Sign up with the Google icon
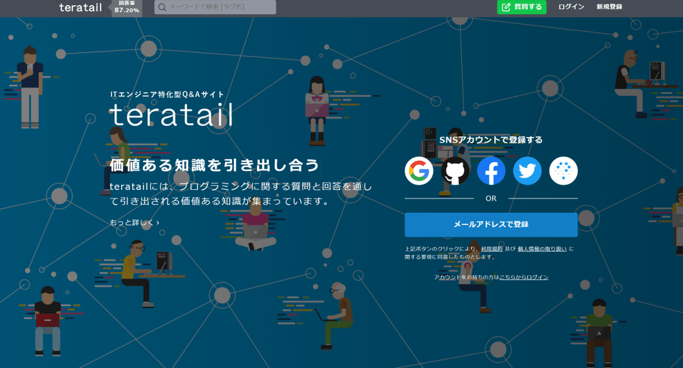 419,171
